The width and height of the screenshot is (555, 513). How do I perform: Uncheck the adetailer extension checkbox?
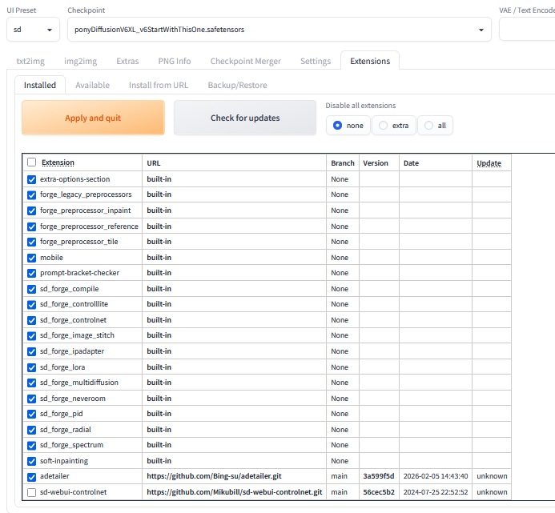(x=31, y=477)
